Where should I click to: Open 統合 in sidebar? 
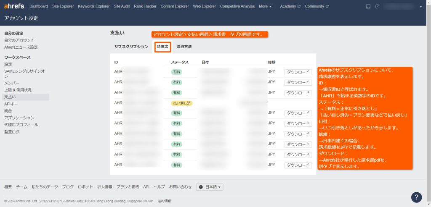[x=8, y=111]
